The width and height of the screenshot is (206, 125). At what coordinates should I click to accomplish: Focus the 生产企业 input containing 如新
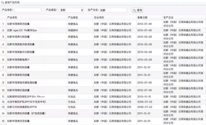click(113, 10)
